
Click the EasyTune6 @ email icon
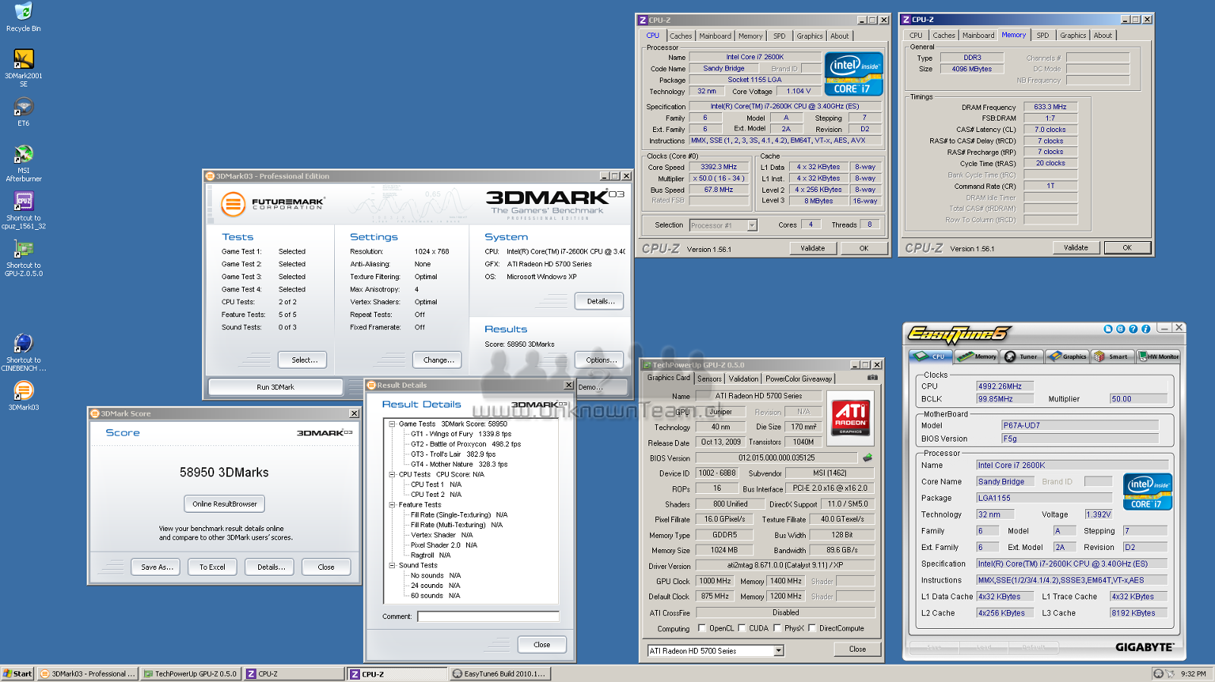1121,329
